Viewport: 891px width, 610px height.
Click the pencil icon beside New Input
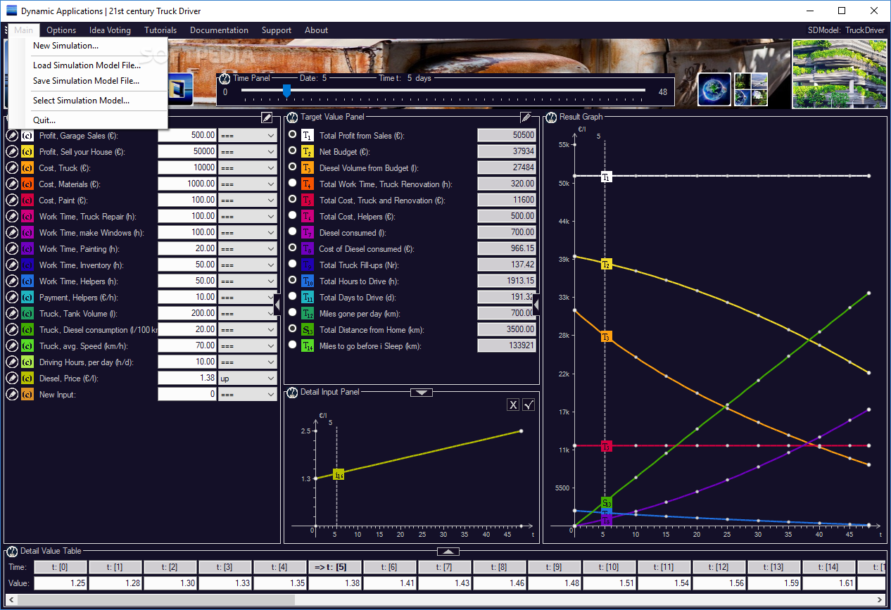point(12,394)
